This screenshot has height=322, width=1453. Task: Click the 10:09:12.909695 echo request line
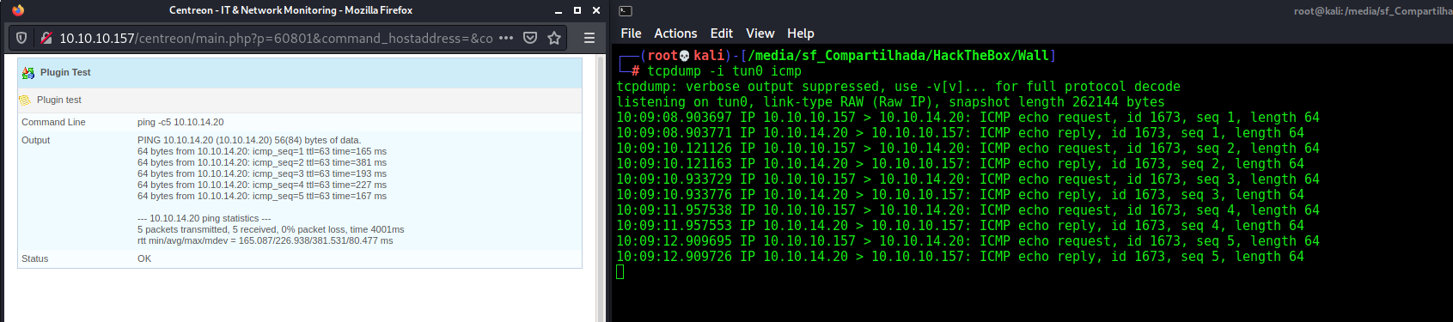968,241
